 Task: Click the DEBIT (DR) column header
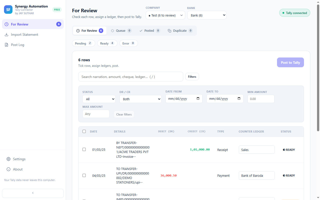click(x=166, y=131)
